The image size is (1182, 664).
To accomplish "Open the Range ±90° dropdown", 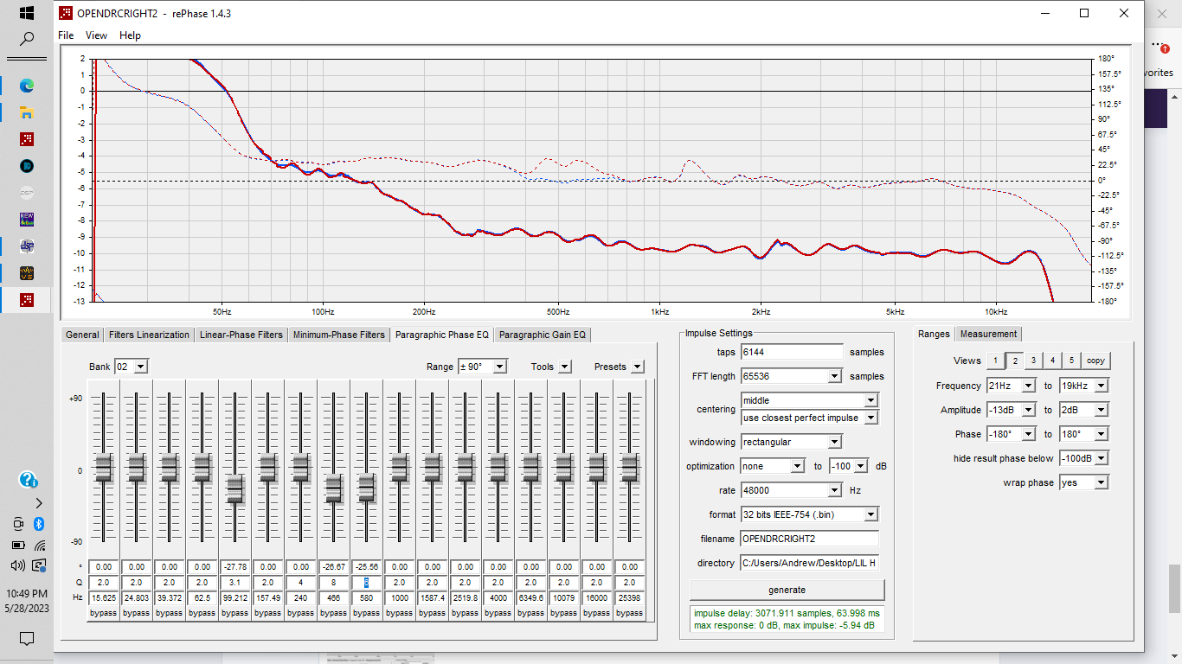I will tap(499, 367).
